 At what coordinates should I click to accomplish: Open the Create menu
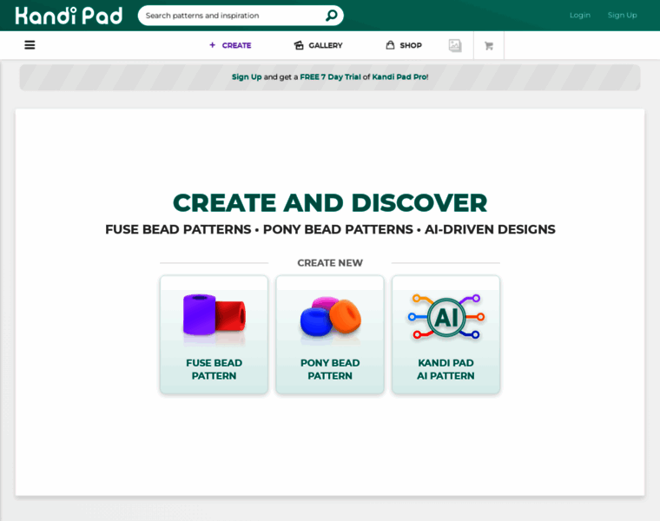pyautogui.click(x=230, y=45)
